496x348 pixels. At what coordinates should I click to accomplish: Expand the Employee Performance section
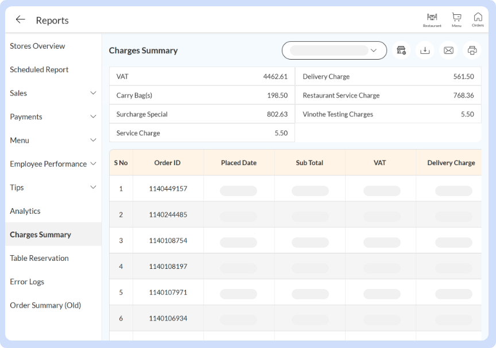pos(93,164)
